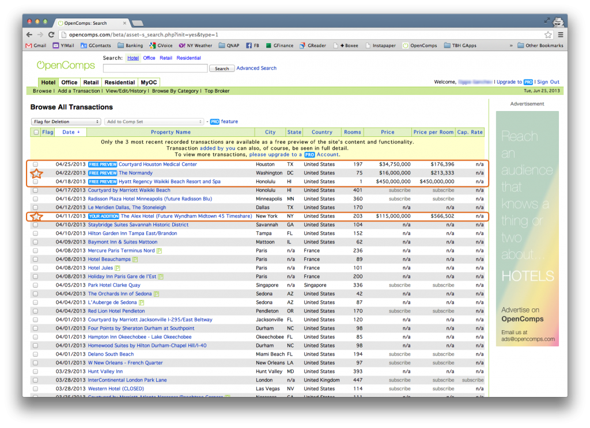Open the NY Weather bookmark

195,45
